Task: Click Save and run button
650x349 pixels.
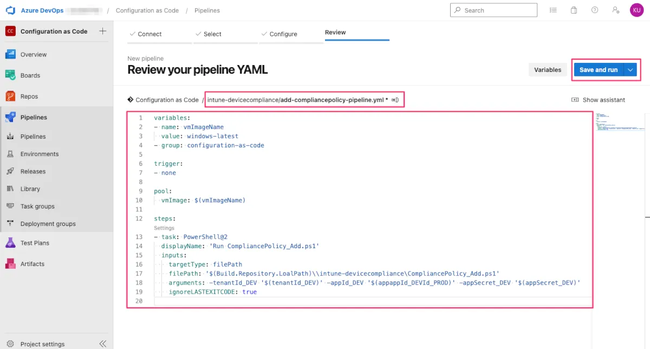Action: click(x=598, y=70)
